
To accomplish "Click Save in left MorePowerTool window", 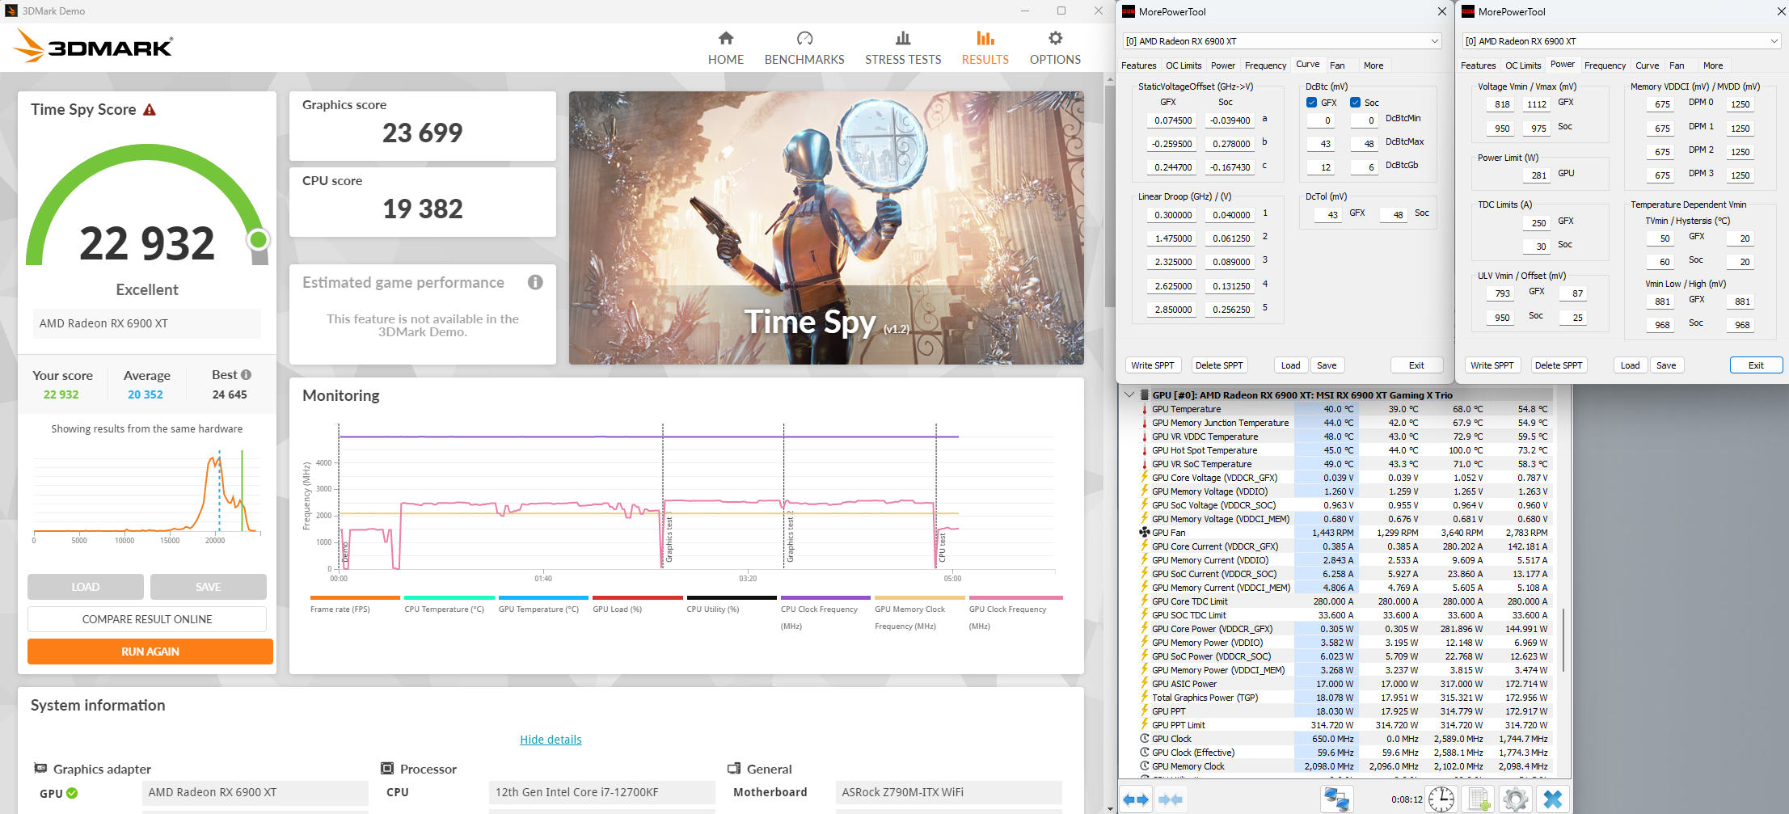I will pyautogui.click(x=1327, y=365).
